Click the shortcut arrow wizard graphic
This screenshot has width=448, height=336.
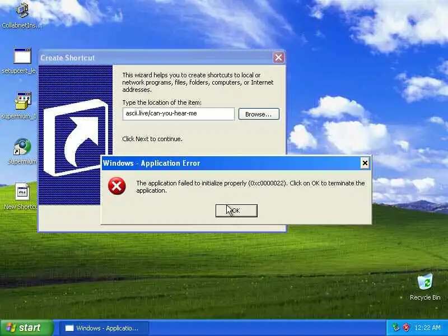pyautogui.click(x=76, y=138)
